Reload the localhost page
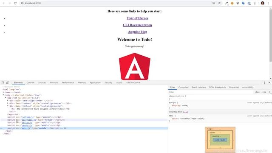272x153 pixels. pyautogui.click(x=15, y=3)
